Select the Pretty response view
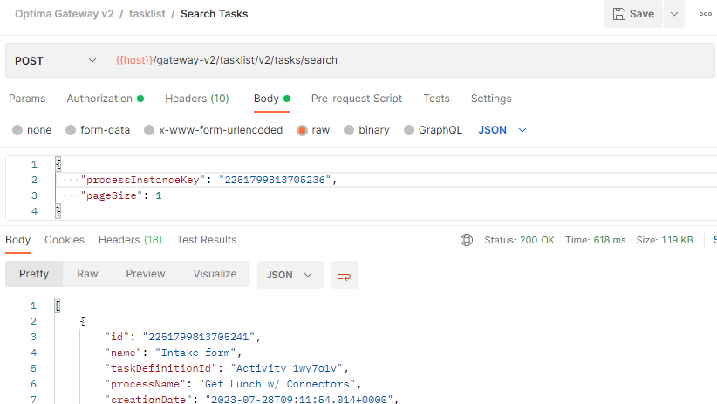This screenshot has width=717, height=404. click(x=34, y=274)
